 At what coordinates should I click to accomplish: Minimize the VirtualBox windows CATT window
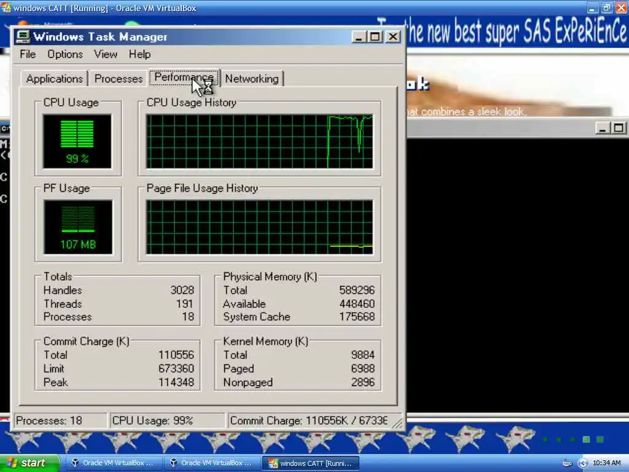point(593,7)
